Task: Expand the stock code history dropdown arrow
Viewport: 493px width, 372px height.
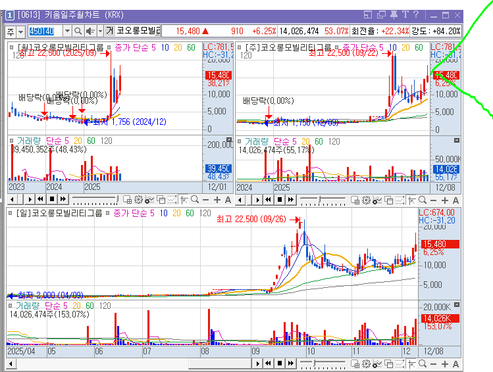Action: pyautogui.click(x=67, y=31)
